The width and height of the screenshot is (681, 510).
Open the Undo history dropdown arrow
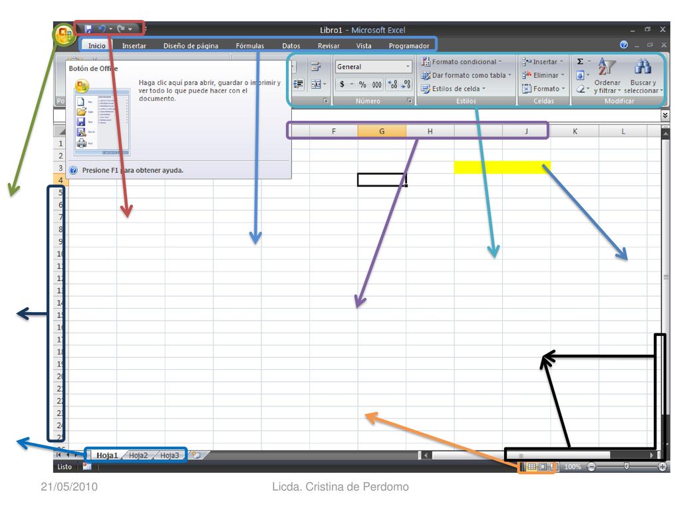111,29
